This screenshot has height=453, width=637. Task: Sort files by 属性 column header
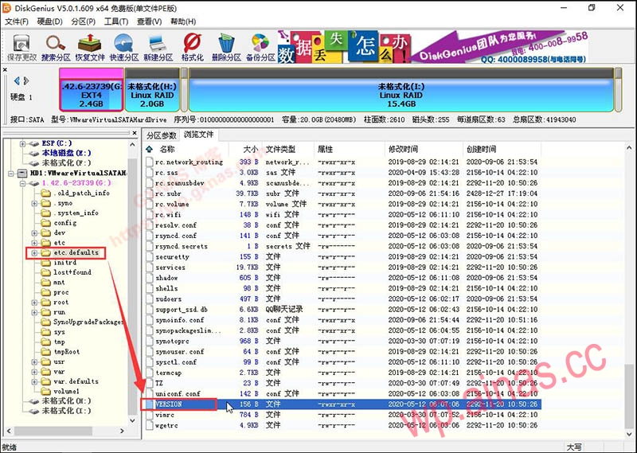click(x=325, y=149)
